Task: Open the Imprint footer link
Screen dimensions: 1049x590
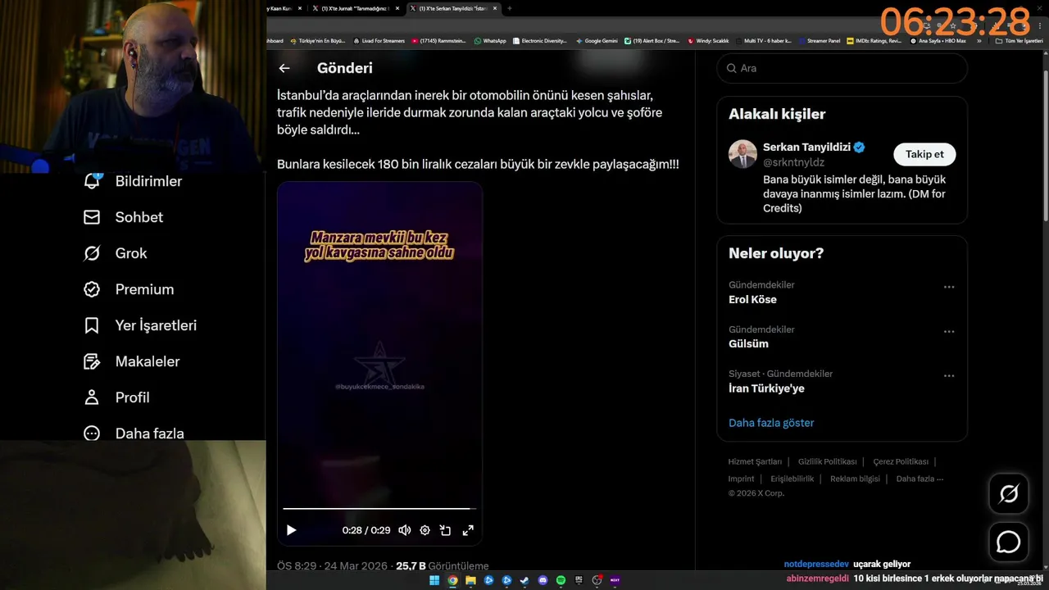Action: 741,479
